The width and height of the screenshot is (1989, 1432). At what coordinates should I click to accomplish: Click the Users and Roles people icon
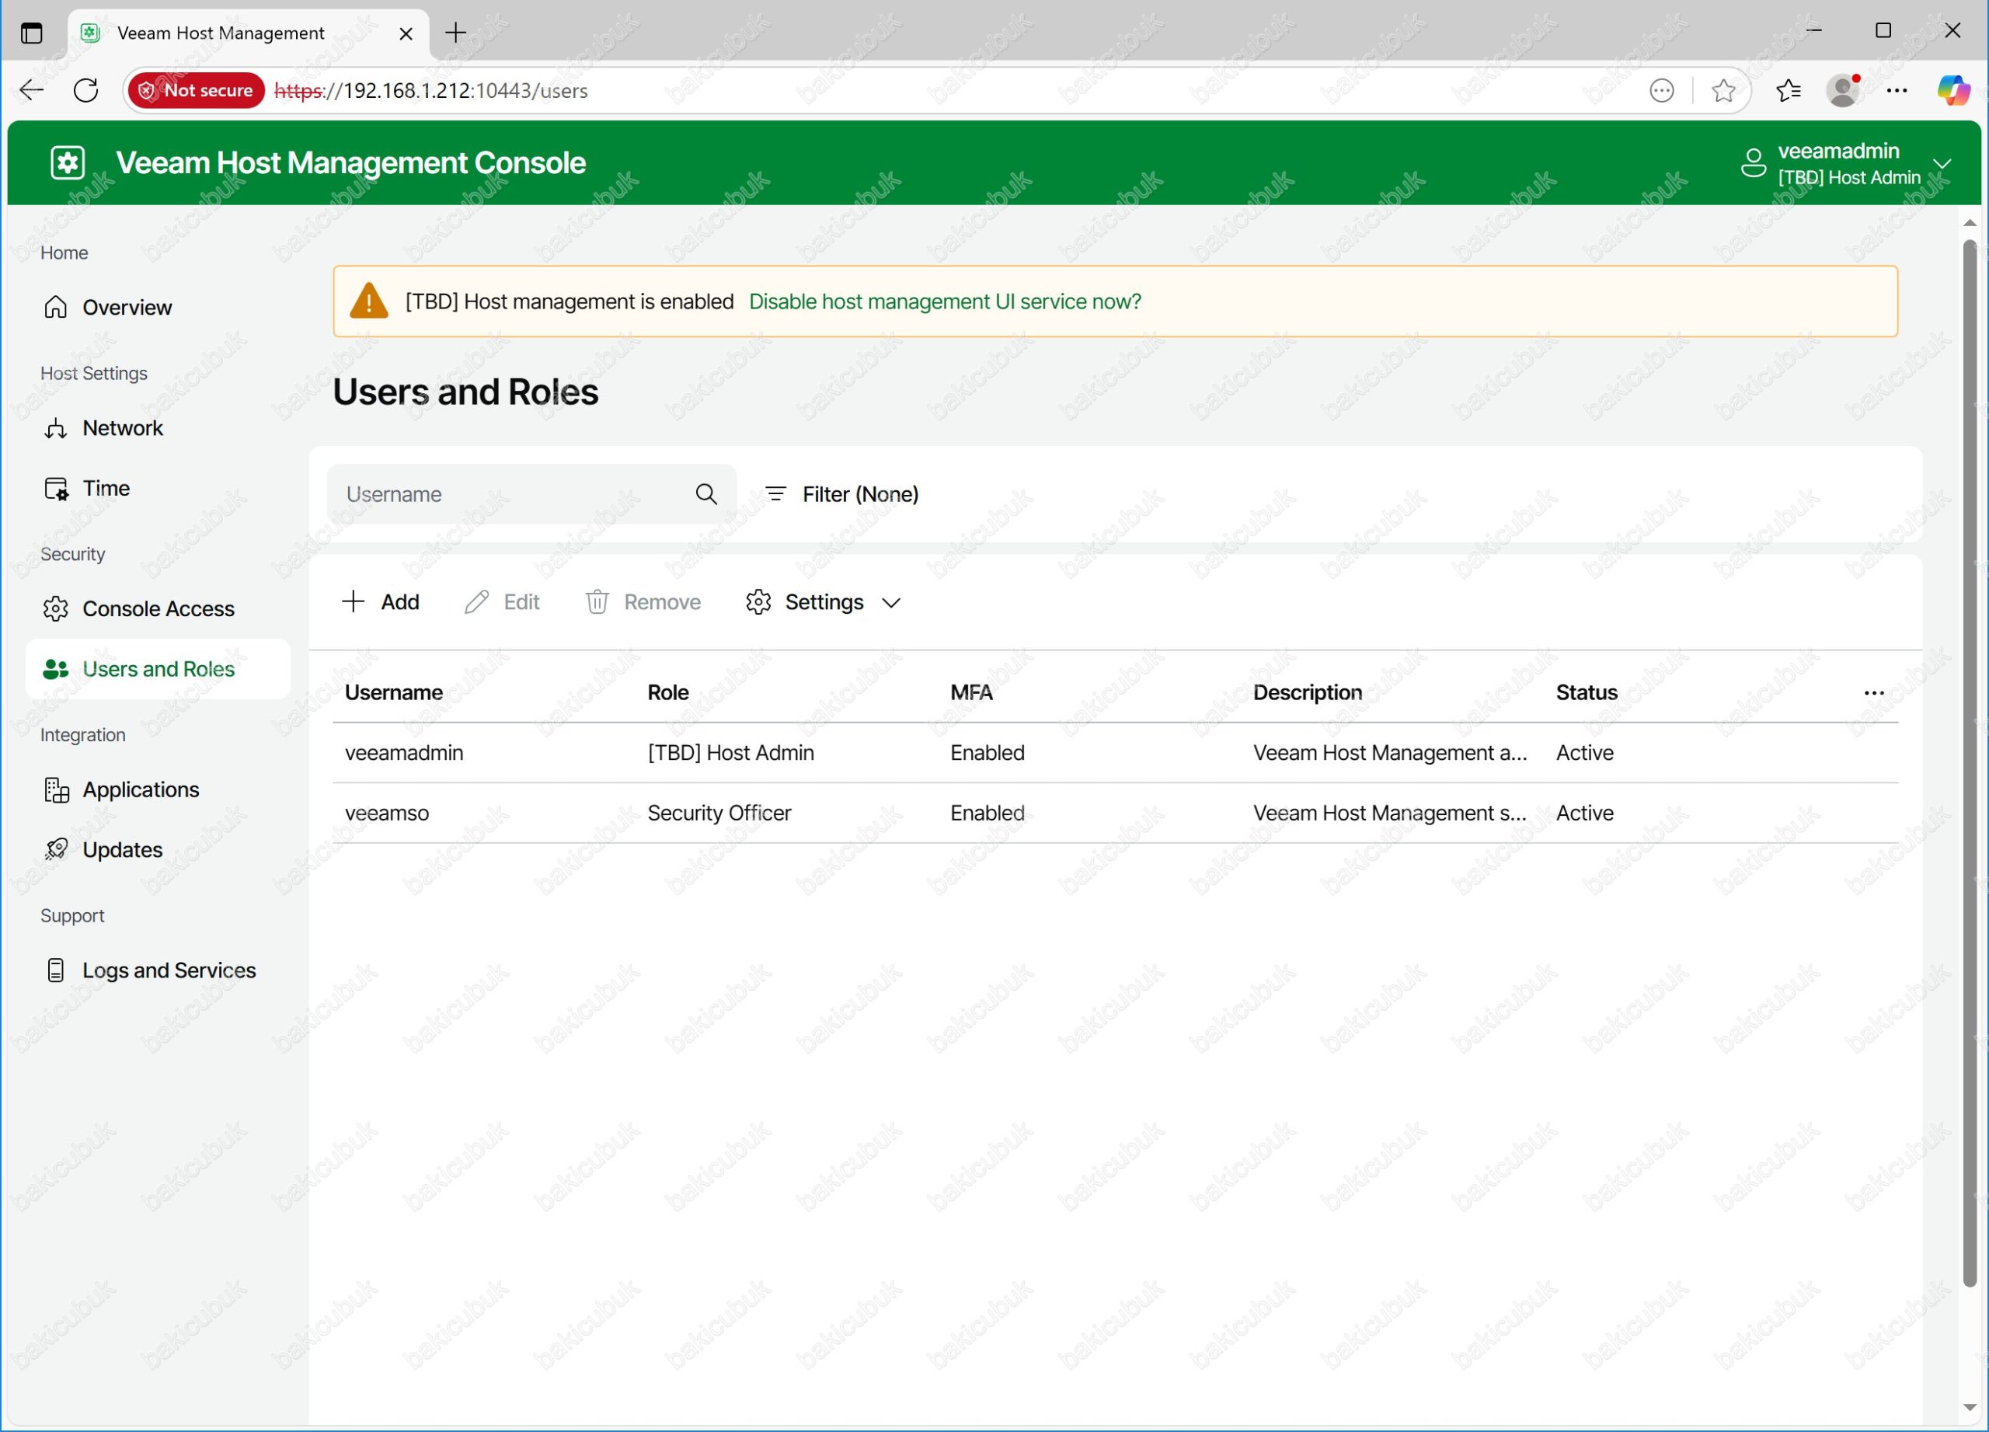pyautogui.click(x=55, y=669)
